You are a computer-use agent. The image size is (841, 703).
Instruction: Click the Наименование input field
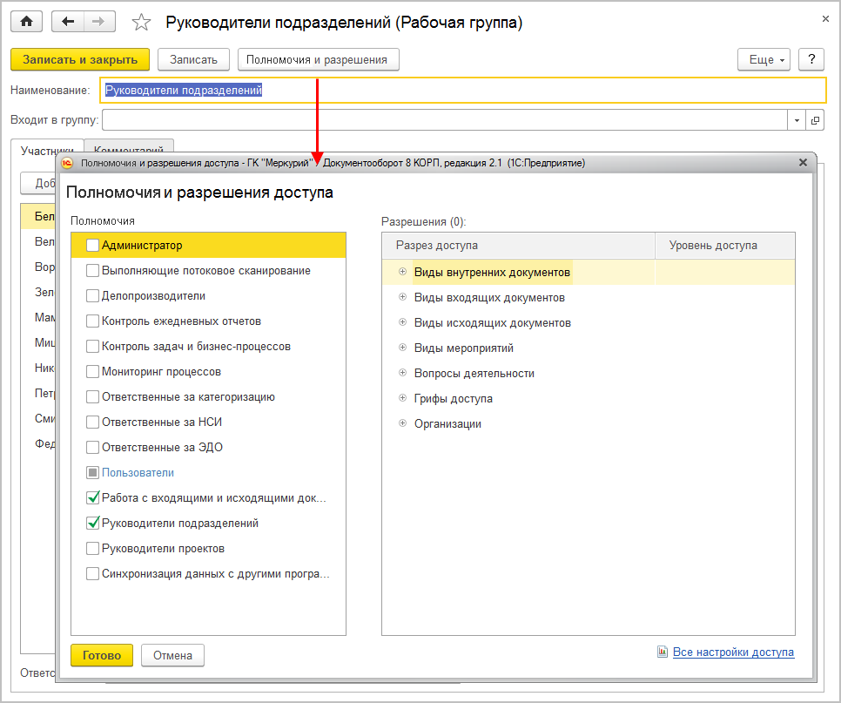463,90
